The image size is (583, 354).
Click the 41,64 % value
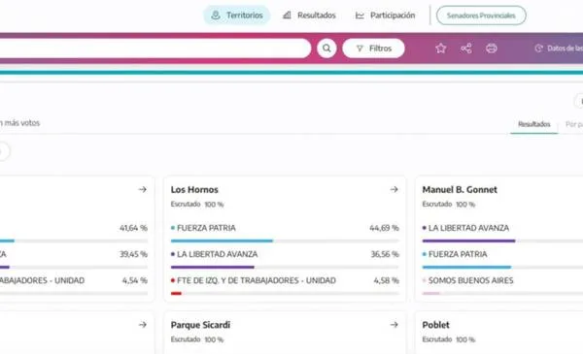[133, 228]
